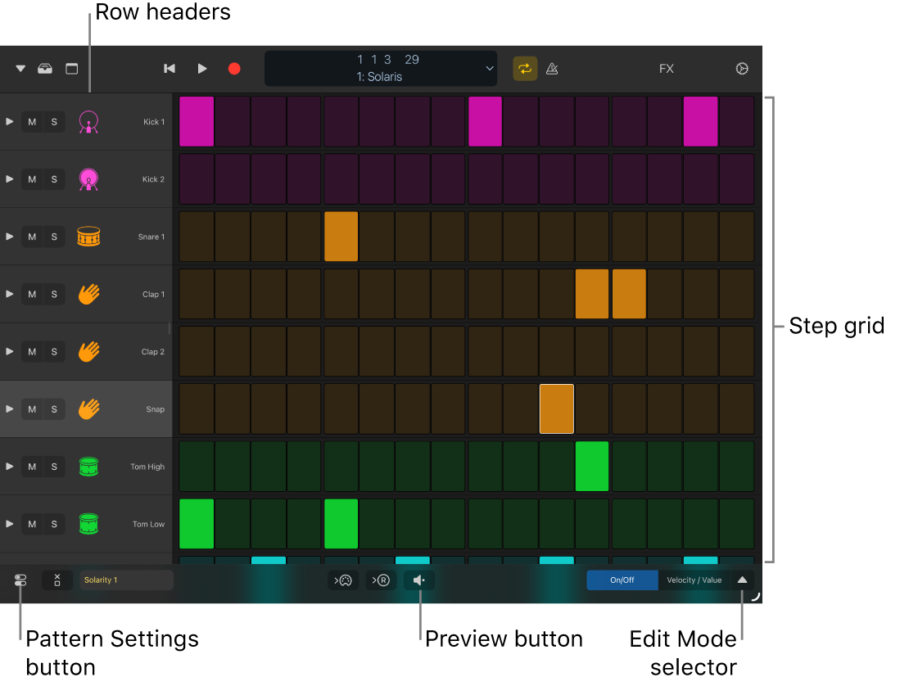Open the pattern settings icon bottom left
The width and height of the screenshot is (909, 686).
(20, 580)
